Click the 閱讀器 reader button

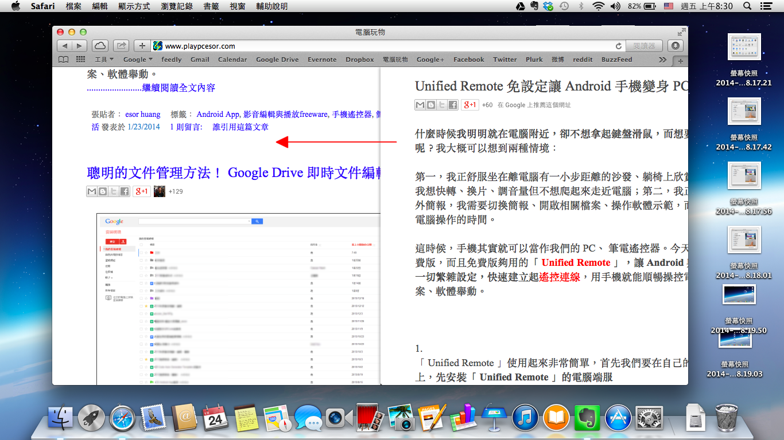tap(644, 46)
